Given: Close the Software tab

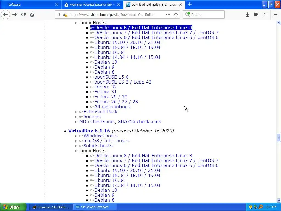Looking at the screenshot, I should coord(57,5).
